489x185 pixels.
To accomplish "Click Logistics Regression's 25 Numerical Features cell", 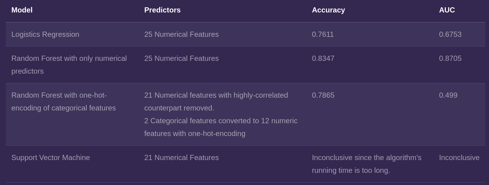I will 181,34.
